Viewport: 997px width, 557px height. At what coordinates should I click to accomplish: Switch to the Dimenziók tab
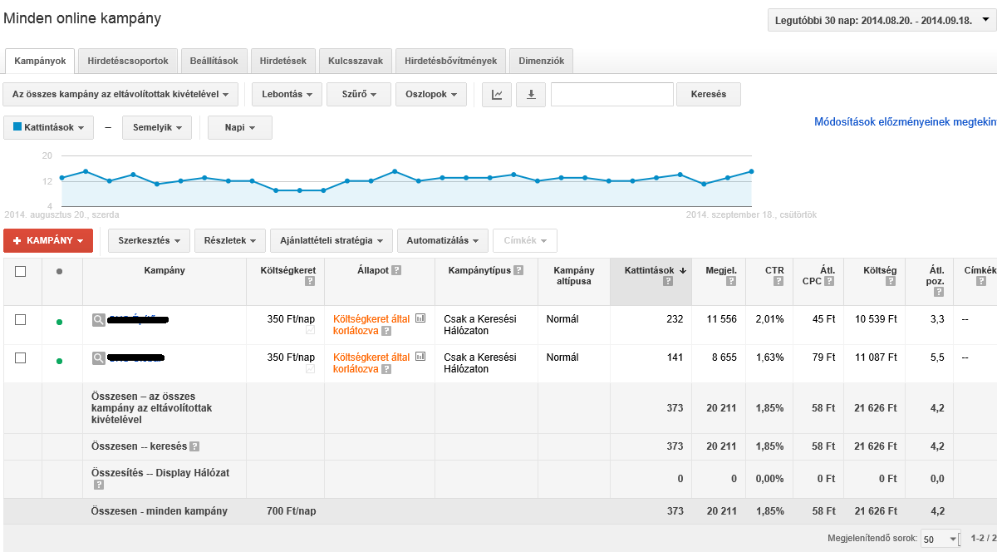coord(541,61)
